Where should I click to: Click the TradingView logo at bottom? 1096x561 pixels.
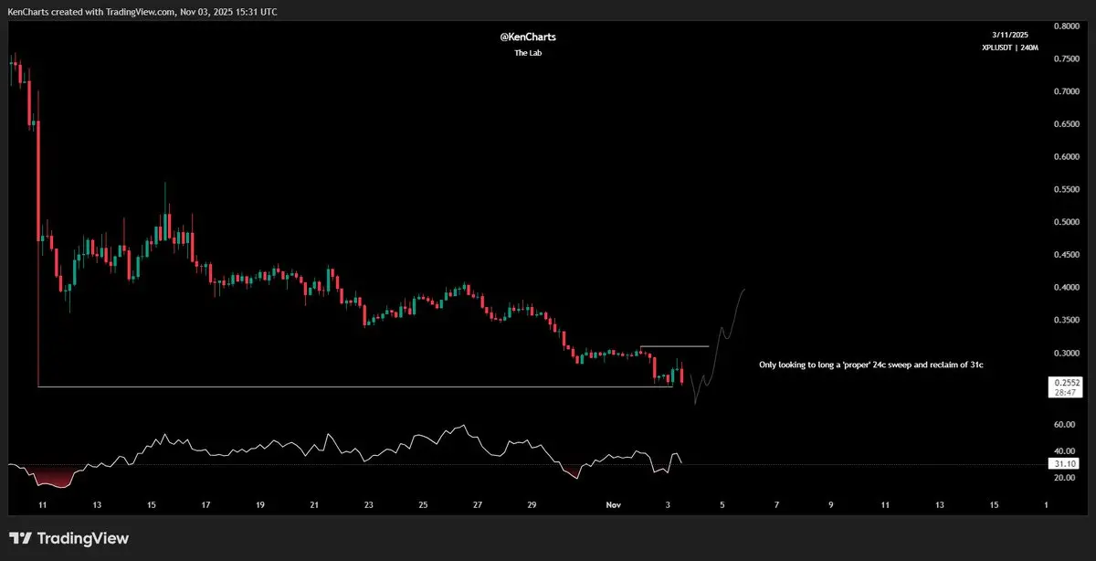click(x=68, y=538)
